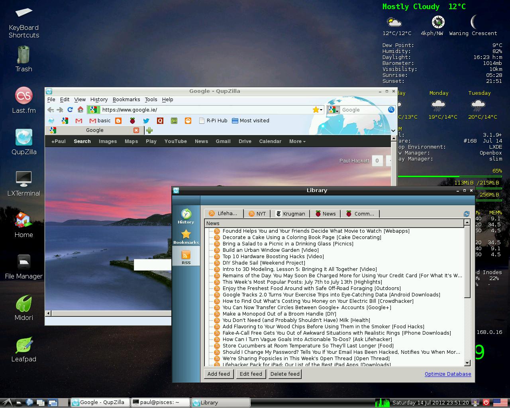Viewport: 510px width, 408px height.
Task: Switch to Library window in taskbar
Action: click(x=221, y=402)
